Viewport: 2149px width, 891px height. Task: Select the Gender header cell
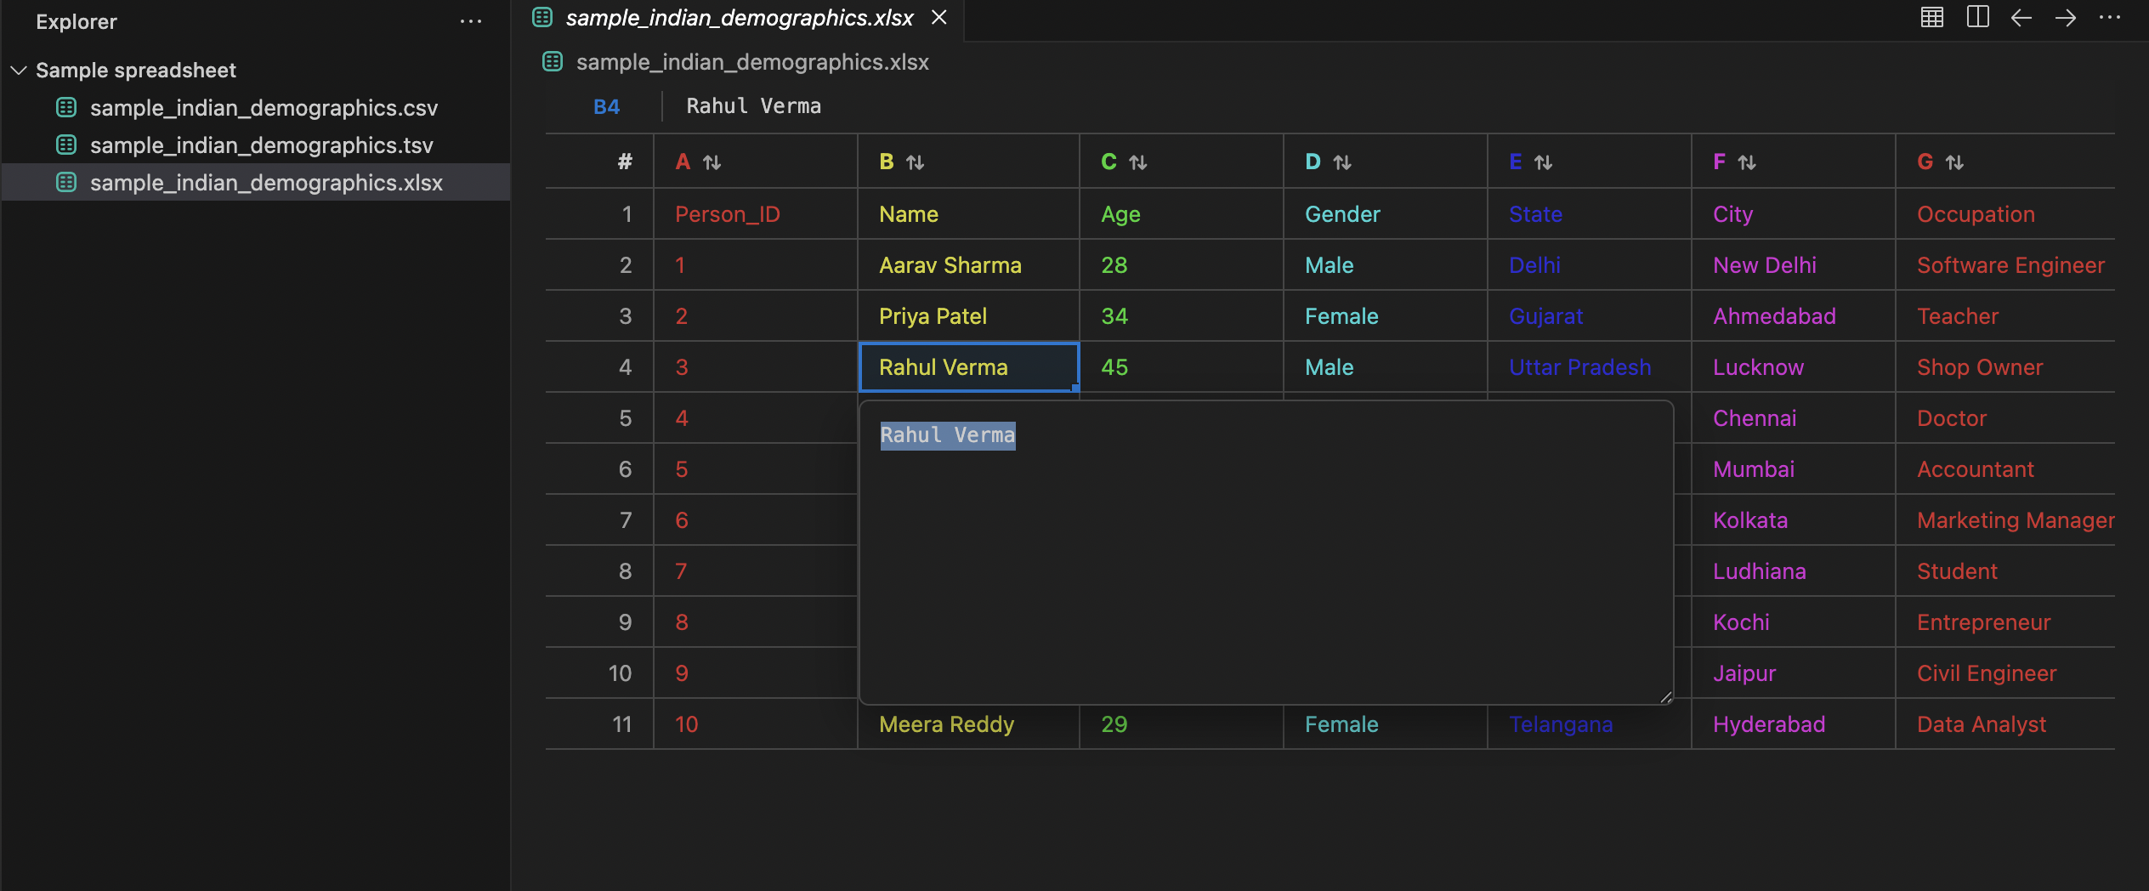coord(1386,214)
